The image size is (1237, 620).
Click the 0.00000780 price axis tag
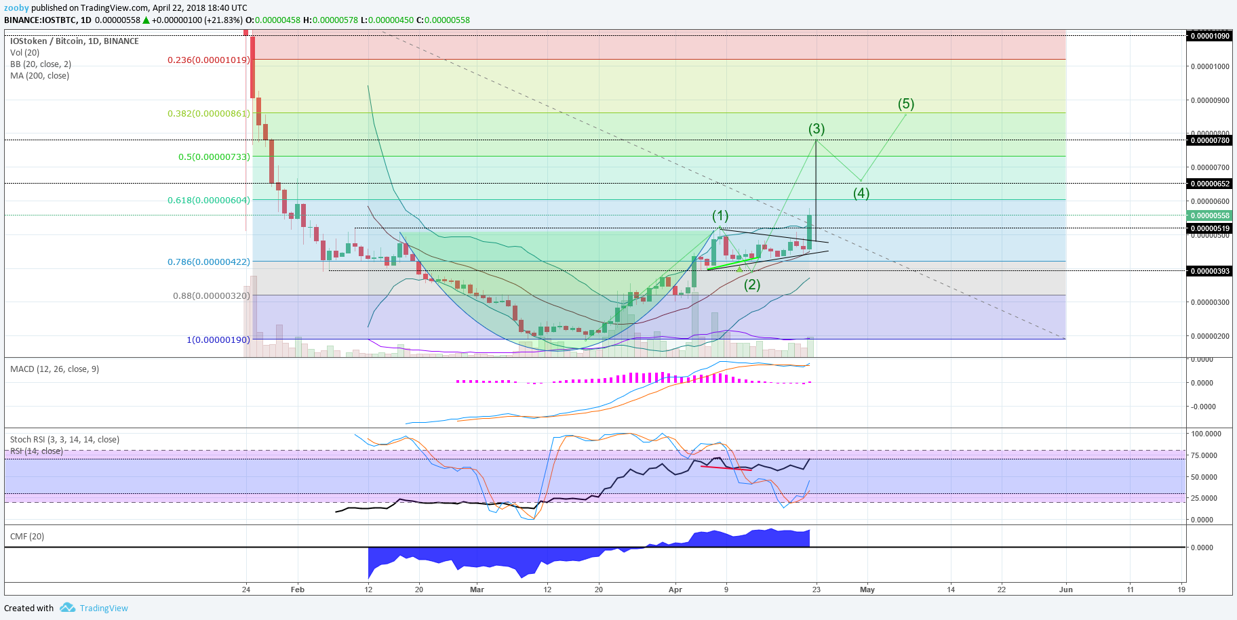(1209, 140)
